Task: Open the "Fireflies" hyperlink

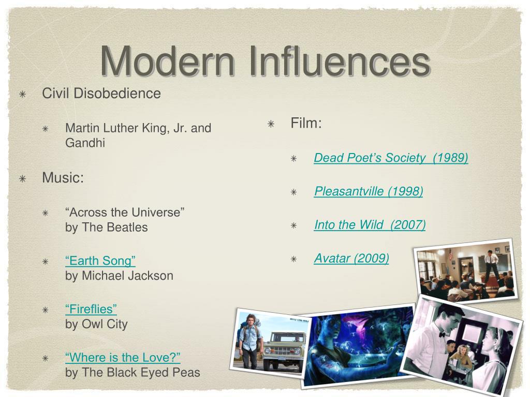Action: (x=91, y=309)
